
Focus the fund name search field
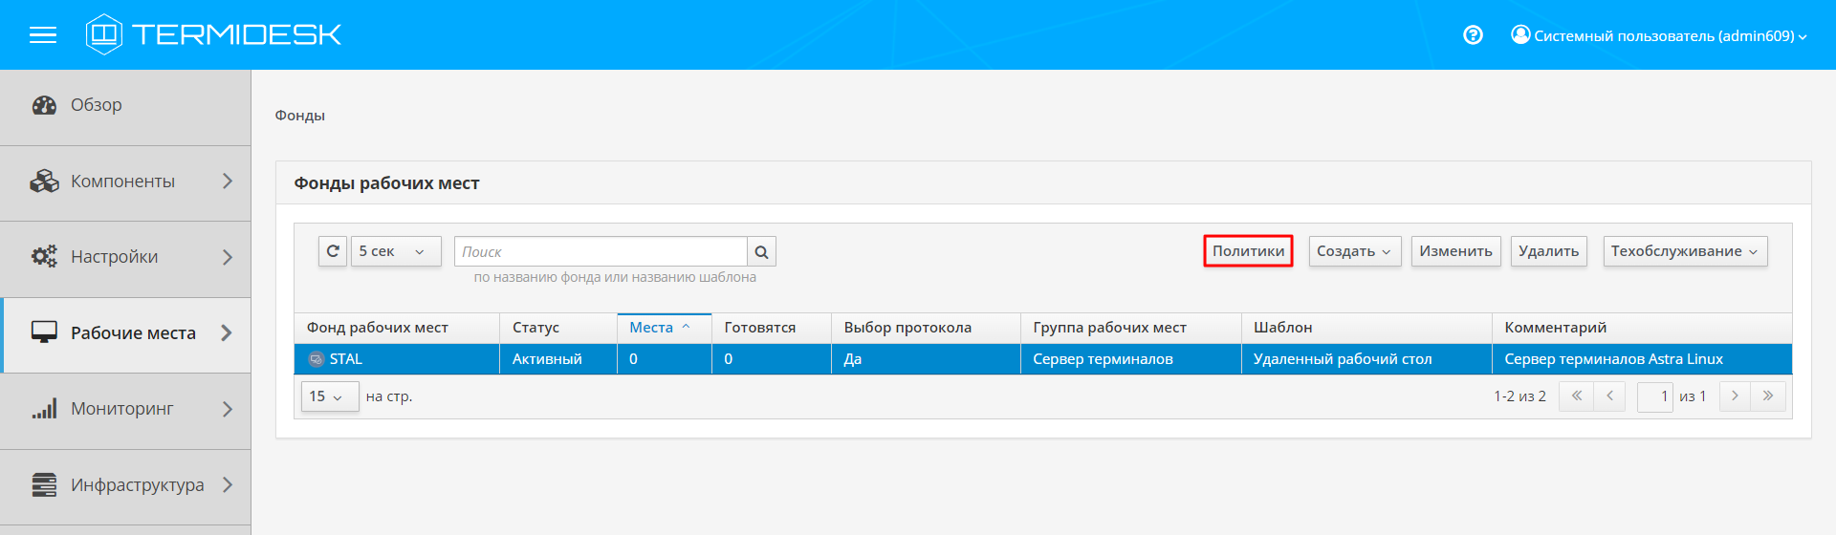601,251
